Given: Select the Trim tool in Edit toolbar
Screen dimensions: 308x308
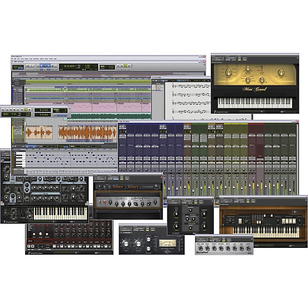Looking at the screenshot, I should [42, 66].
